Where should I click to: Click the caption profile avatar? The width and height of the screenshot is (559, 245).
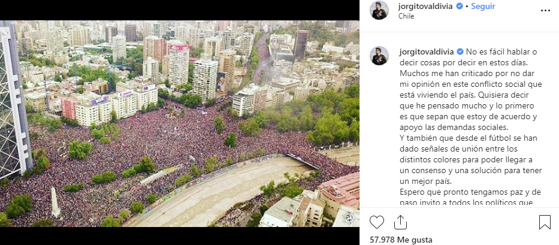pos(379,56)
